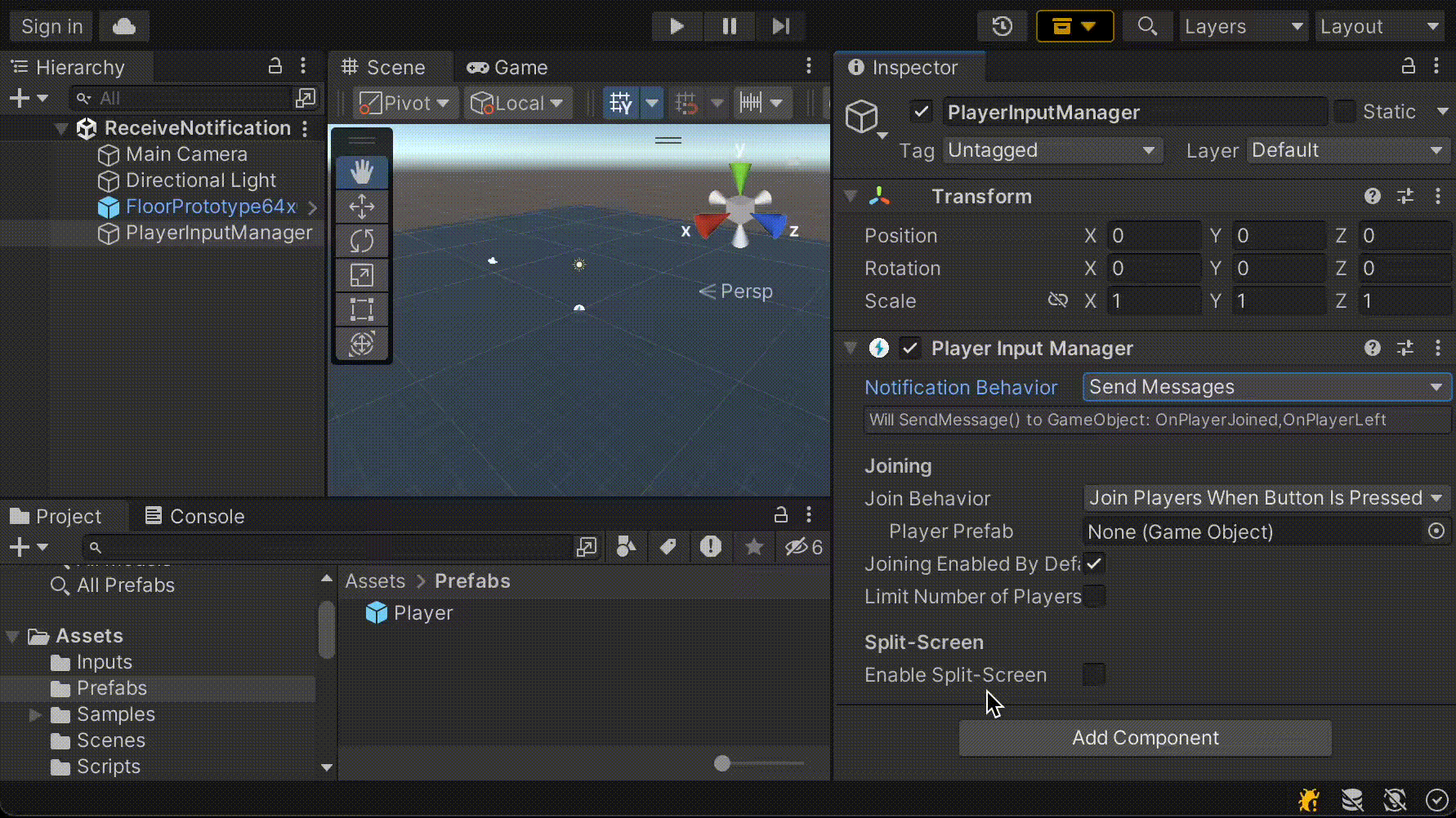Start Play mode with the Play button

pyautogui.click(x=677, y=26)
